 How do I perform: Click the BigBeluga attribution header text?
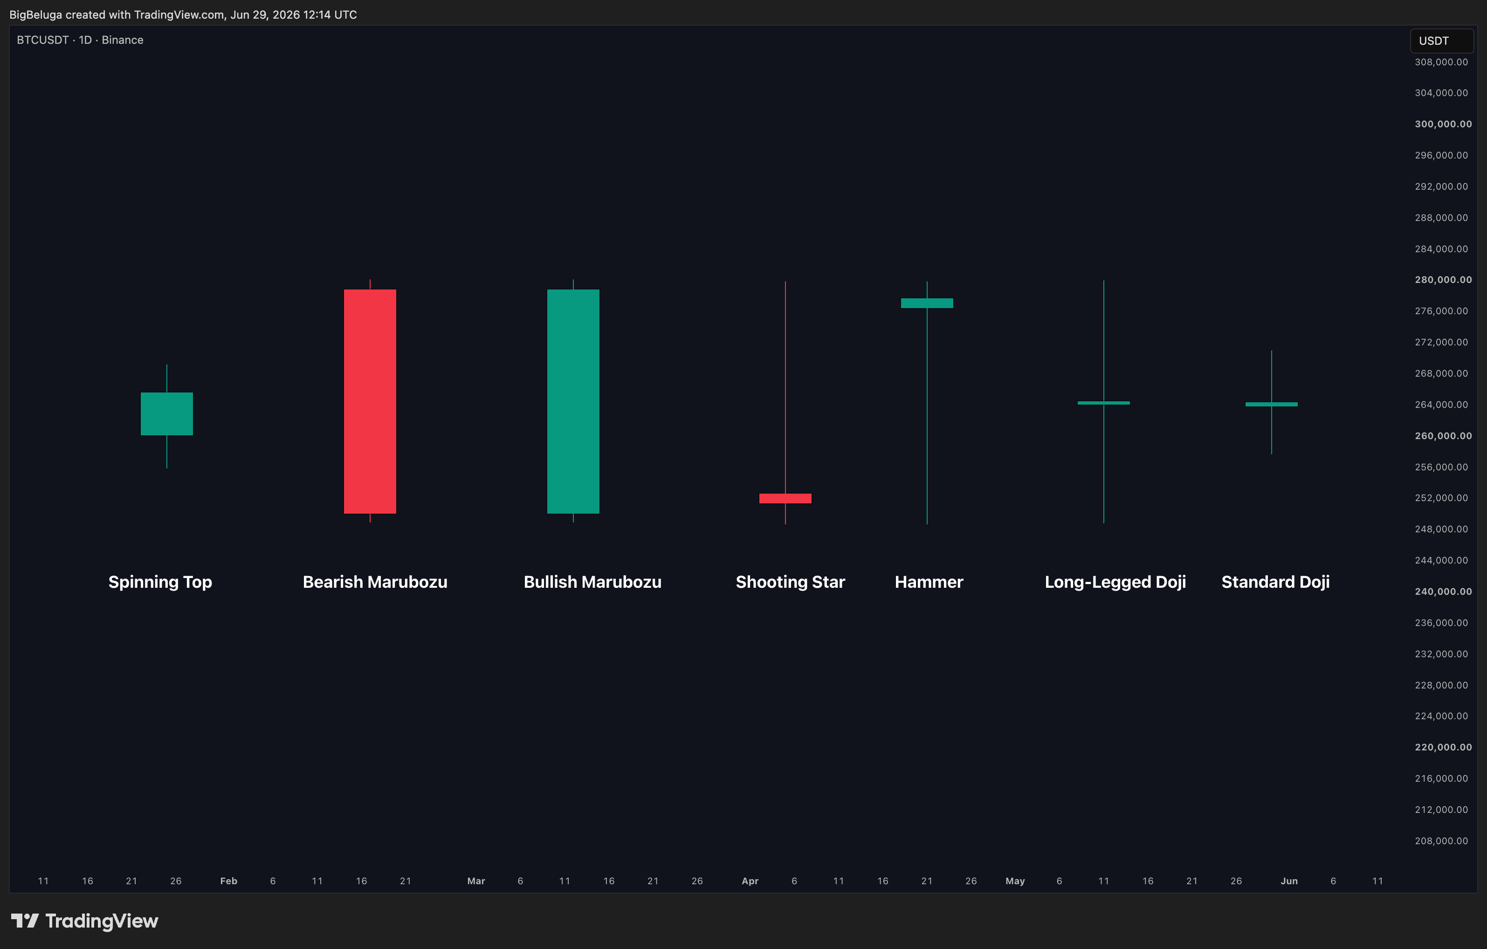183,14
